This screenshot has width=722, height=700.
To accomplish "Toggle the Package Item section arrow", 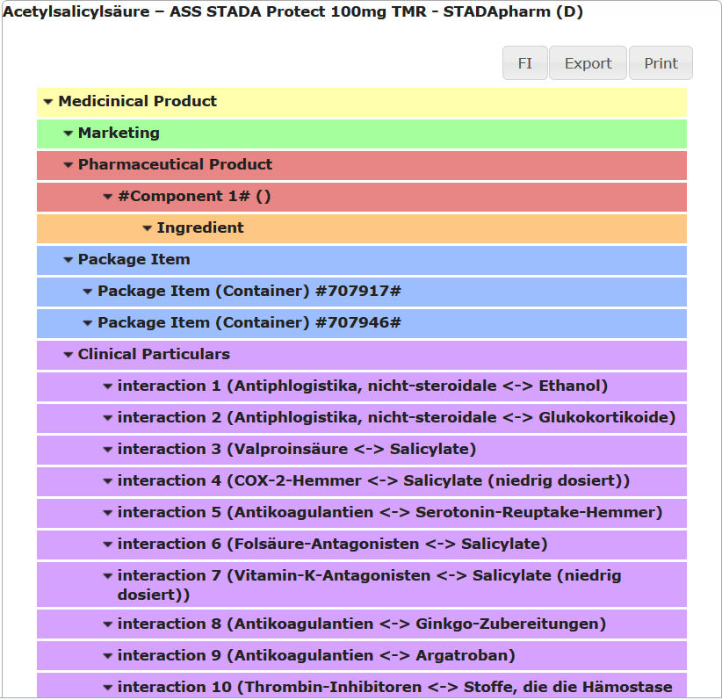I will tap(69, 260).
